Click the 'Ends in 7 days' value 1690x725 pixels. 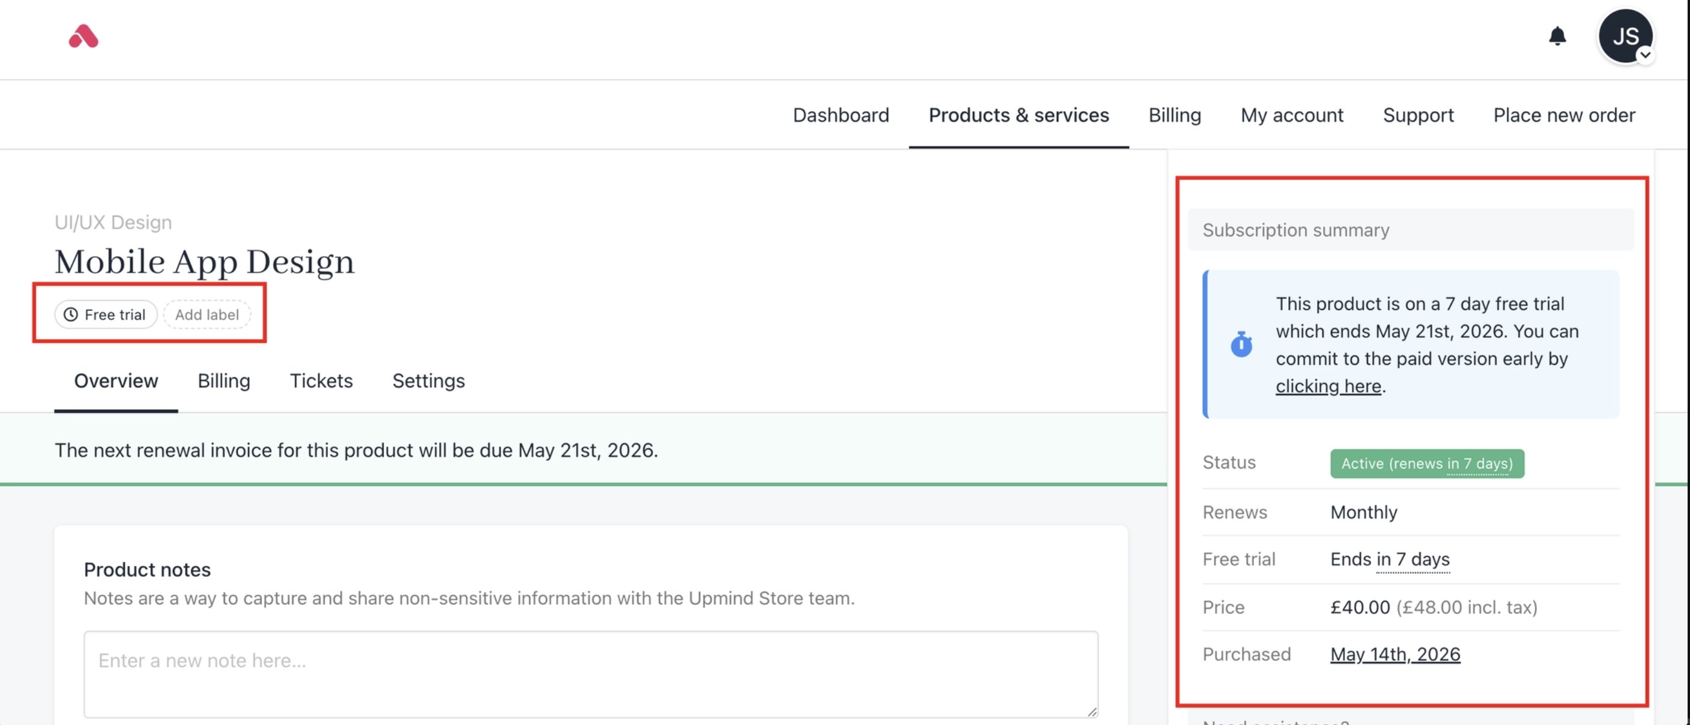click(x=1390, y=559)
